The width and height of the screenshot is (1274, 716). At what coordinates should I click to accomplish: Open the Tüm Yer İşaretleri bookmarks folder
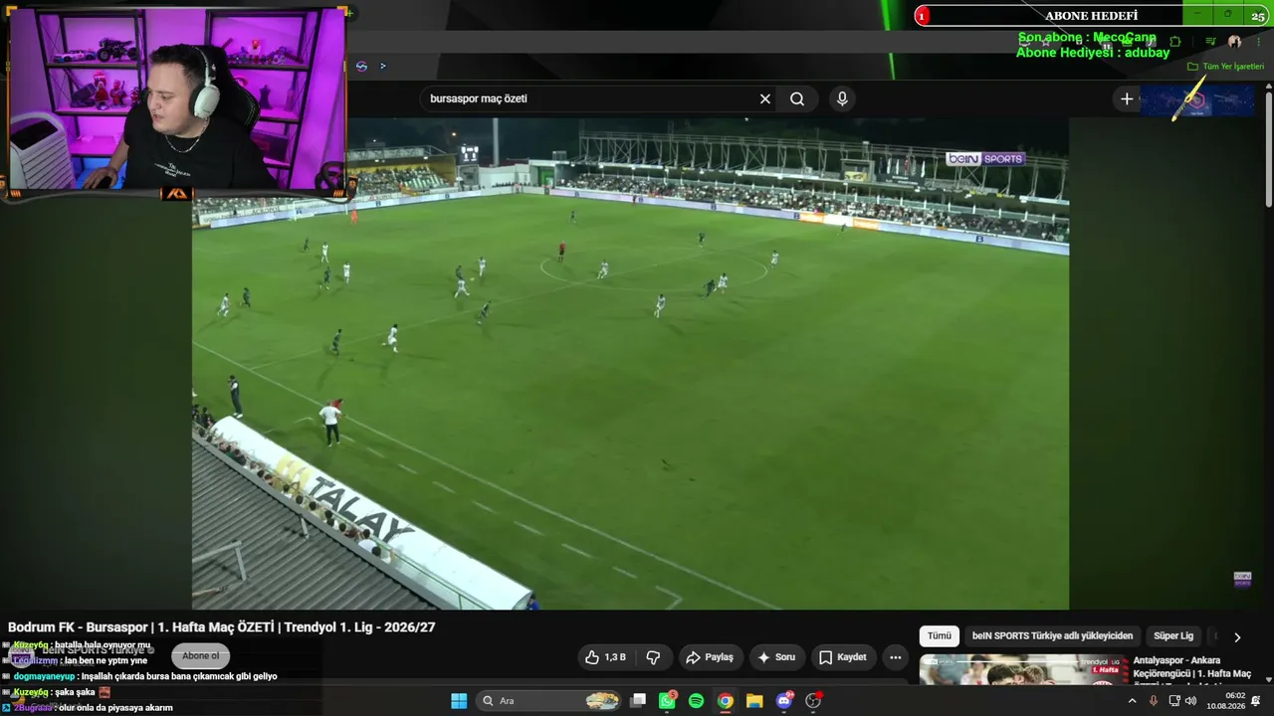click(1225, 67)
